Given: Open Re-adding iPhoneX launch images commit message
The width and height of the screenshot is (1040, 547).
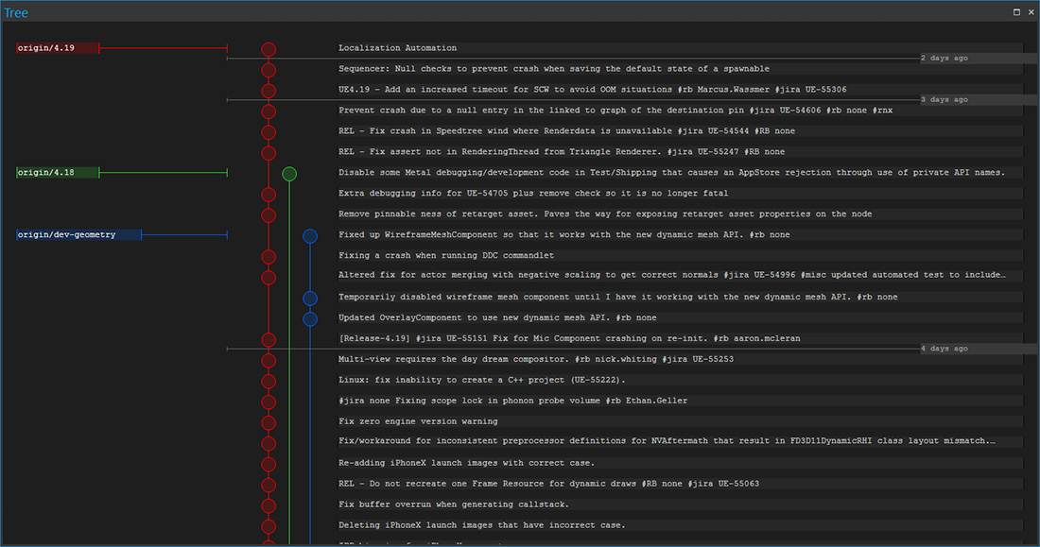Looking at the screenshot, I should click(466, 464).
